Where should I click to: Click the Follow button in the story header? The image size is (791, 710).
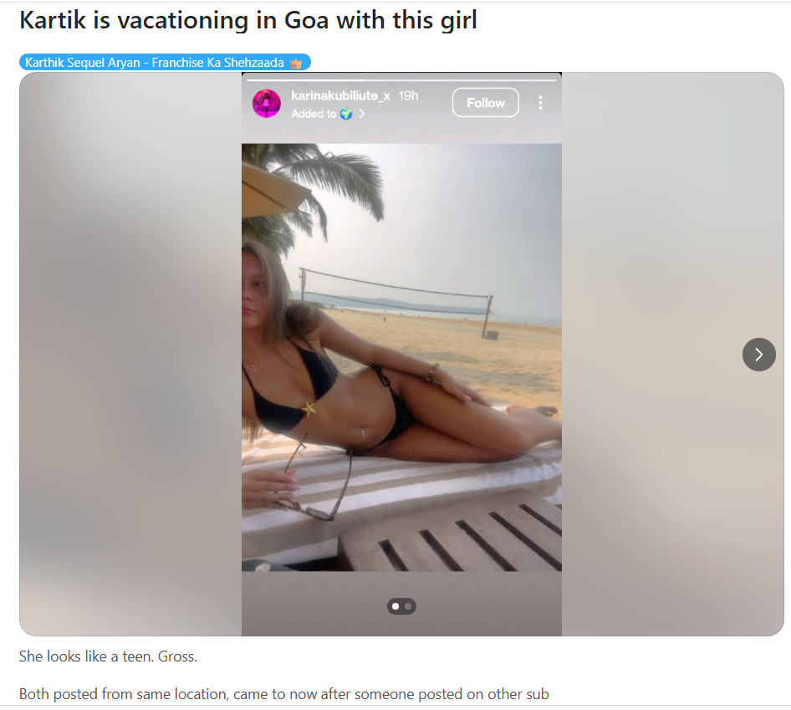click(485, 102)
